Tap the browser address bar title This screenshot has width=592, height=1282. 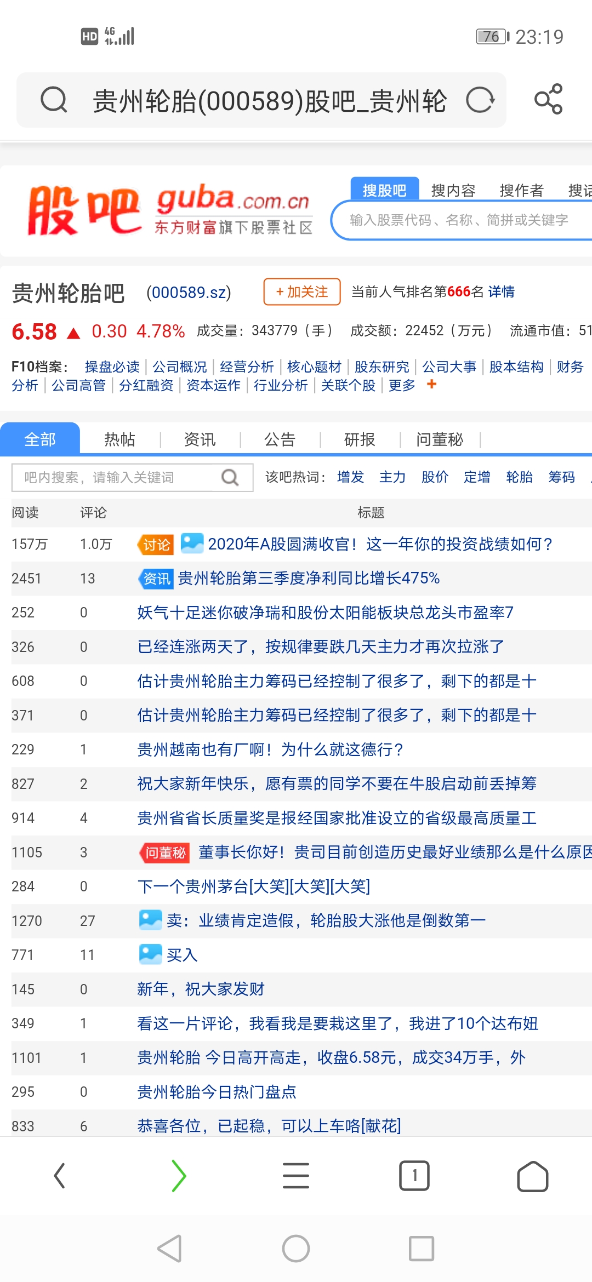pyautogui.click(x=270, y=101)
